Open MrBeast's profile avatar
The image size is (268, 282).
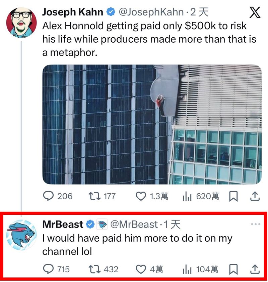21,235
